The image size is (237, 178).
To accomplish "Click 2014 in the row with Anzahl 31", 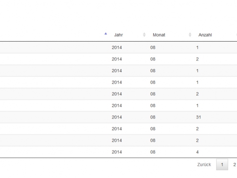I will [x=117, y=117].
